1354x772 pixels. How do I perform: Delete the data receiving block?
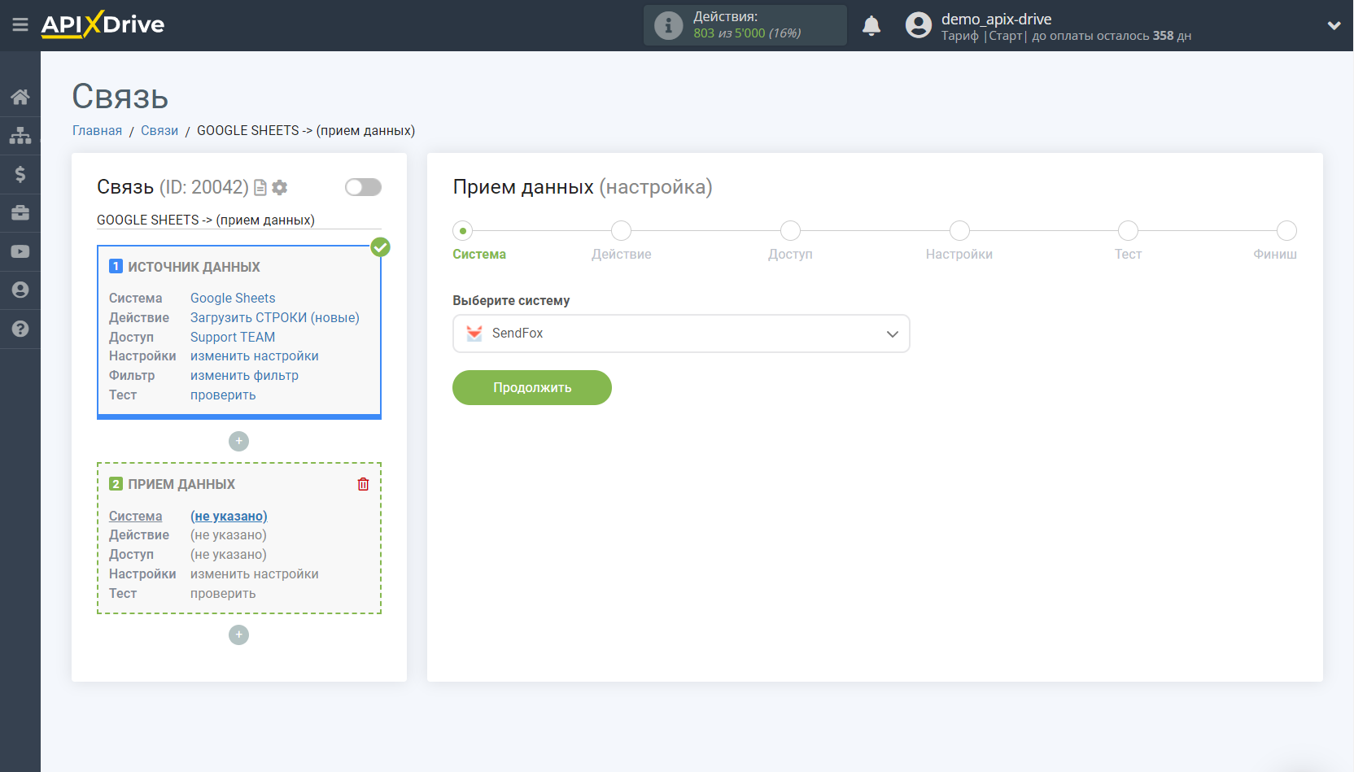point(363,484)
